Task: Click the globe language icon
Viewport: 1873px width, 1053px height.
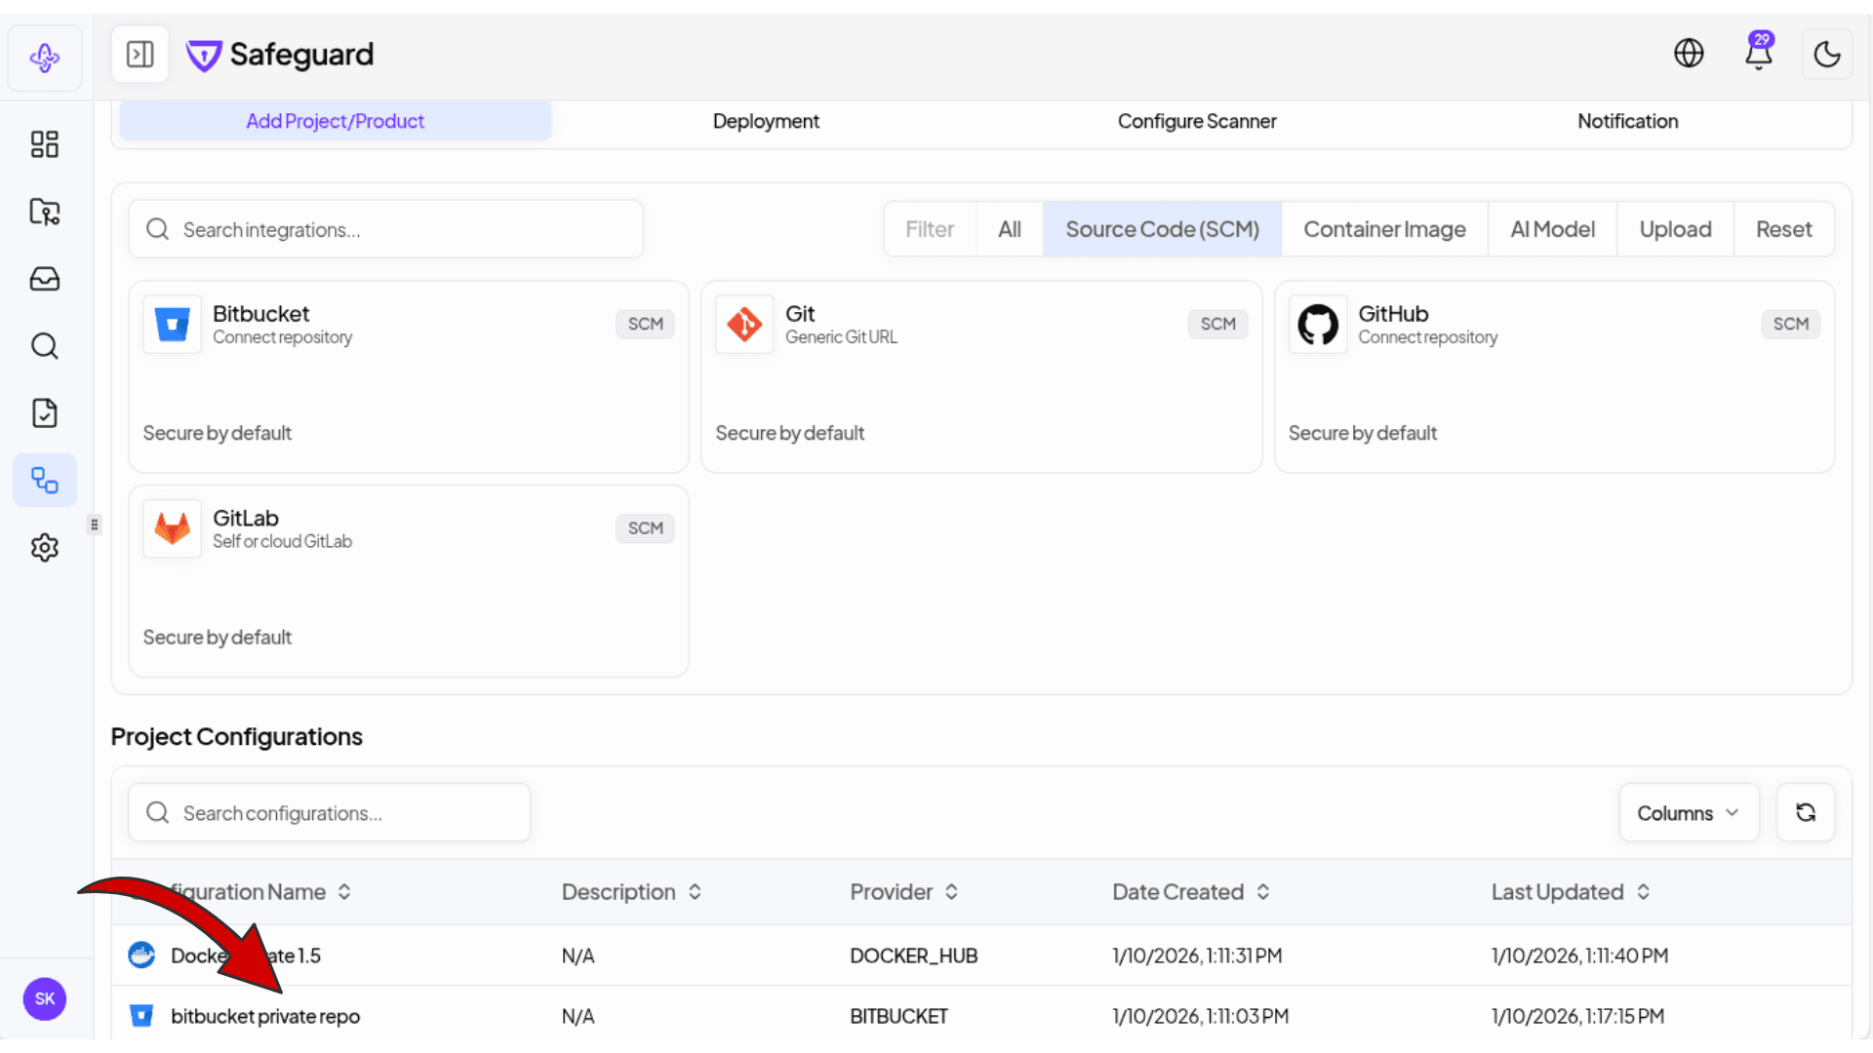Action: click(1689, 54)
